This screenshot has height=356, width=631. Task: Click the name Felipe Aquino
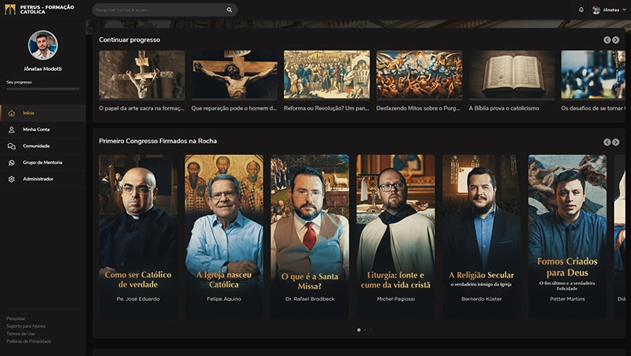[224, 299]
